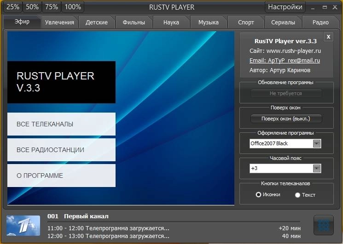The height and width of the screenshot is (244, 343).
Task: Switch to the Эфир tab
Action: point(22,22)
